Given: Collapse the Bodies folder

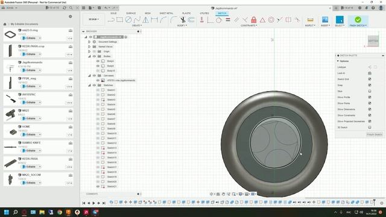Looking at the screenshot, I should [89, 56].
